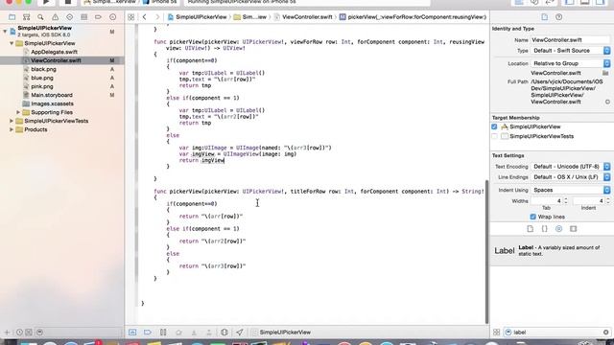Open Main.storyboard

point(52,95)
